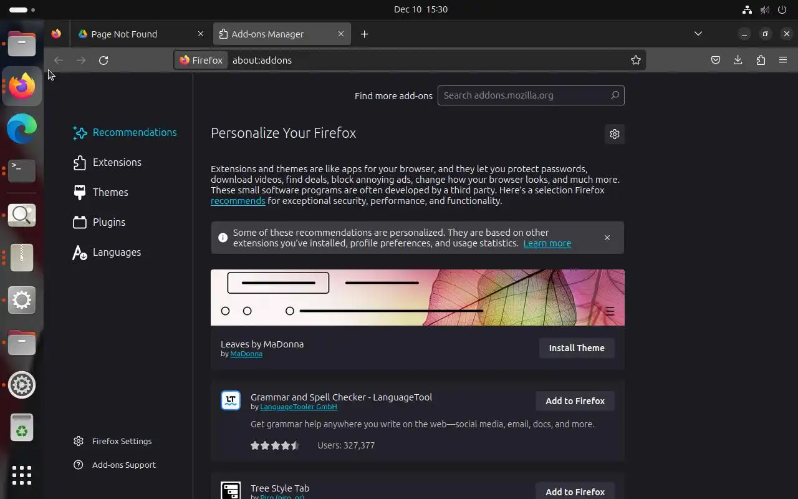Click the 'Personalize Your Firefox' heading
The height and width of the screenshot is (499, 798).
point(283,133)
